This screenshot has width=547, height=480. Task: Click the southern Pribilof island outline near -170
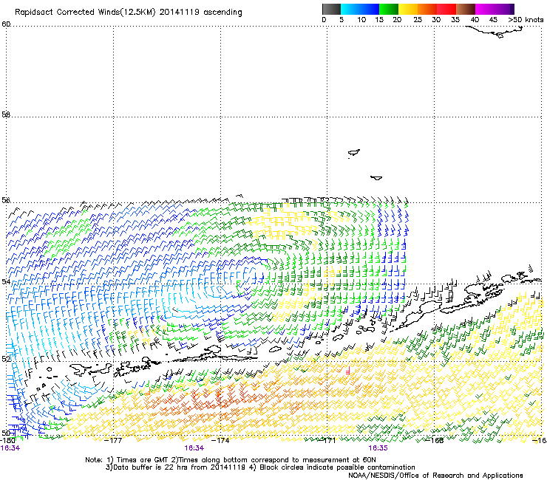[376, 178]
